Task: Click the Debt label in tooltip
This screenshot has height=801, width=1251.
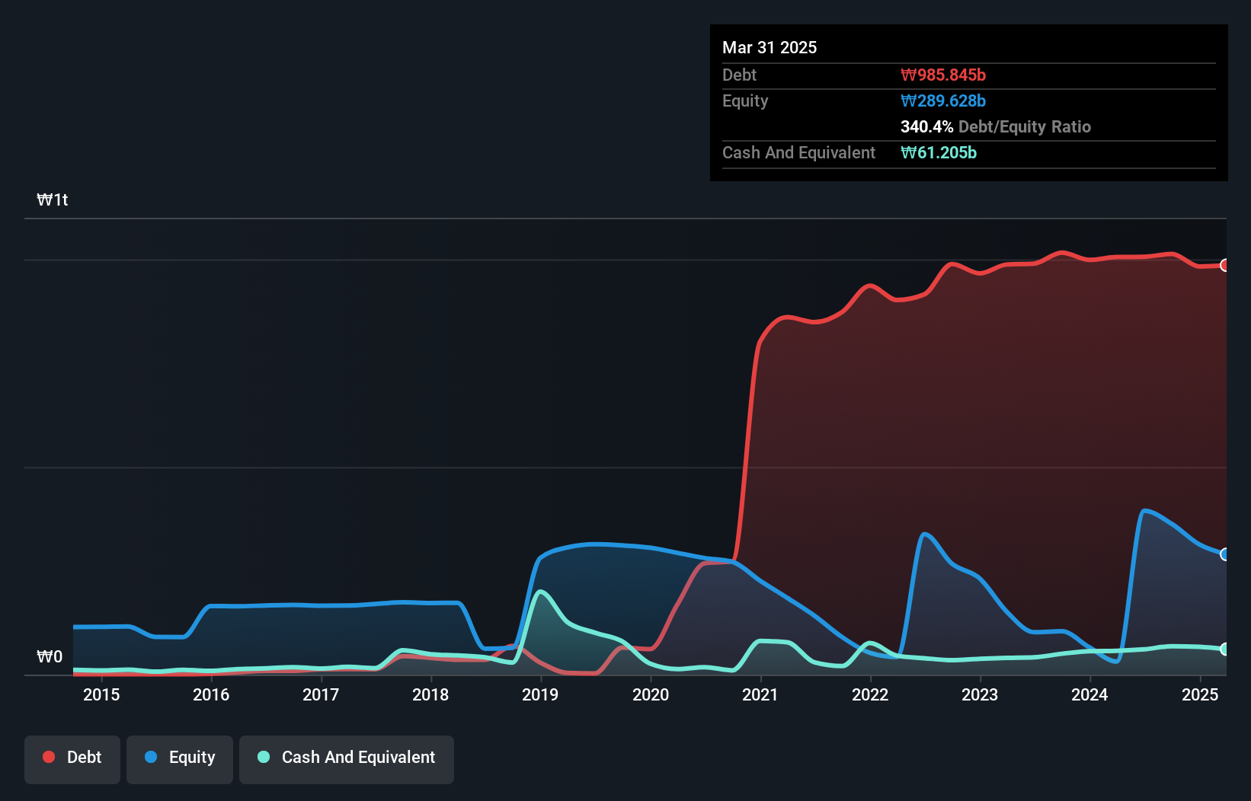Action: pos(739,75)
